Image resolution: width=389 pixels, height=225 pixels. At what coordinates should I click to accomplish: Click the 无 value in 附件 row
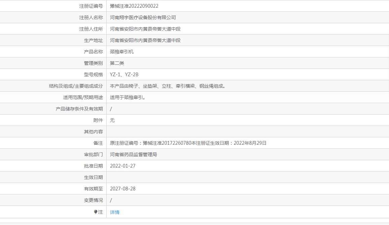coord(112,120)
